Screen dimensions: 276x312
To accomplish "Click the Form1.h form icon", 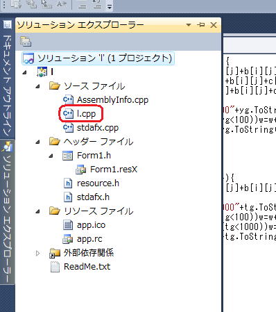I will (67, 156).
